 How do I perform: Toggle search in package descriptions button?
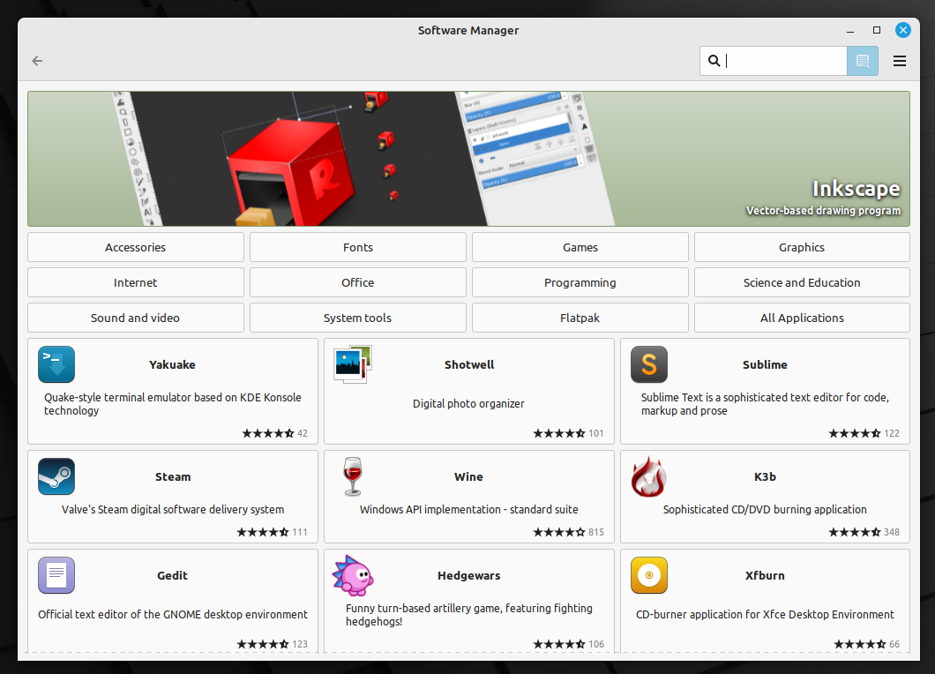863,61
